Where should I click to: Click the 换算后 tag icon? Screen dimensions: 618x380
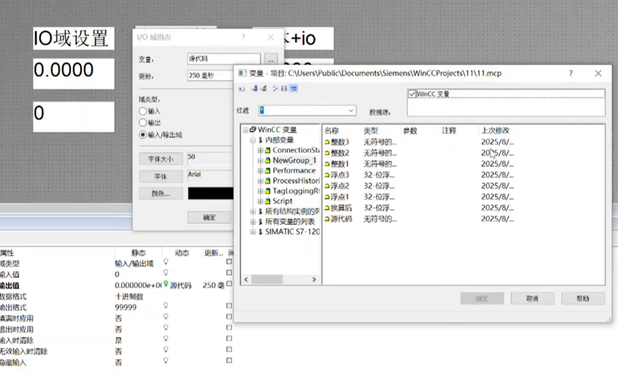[x=328, y=208]
